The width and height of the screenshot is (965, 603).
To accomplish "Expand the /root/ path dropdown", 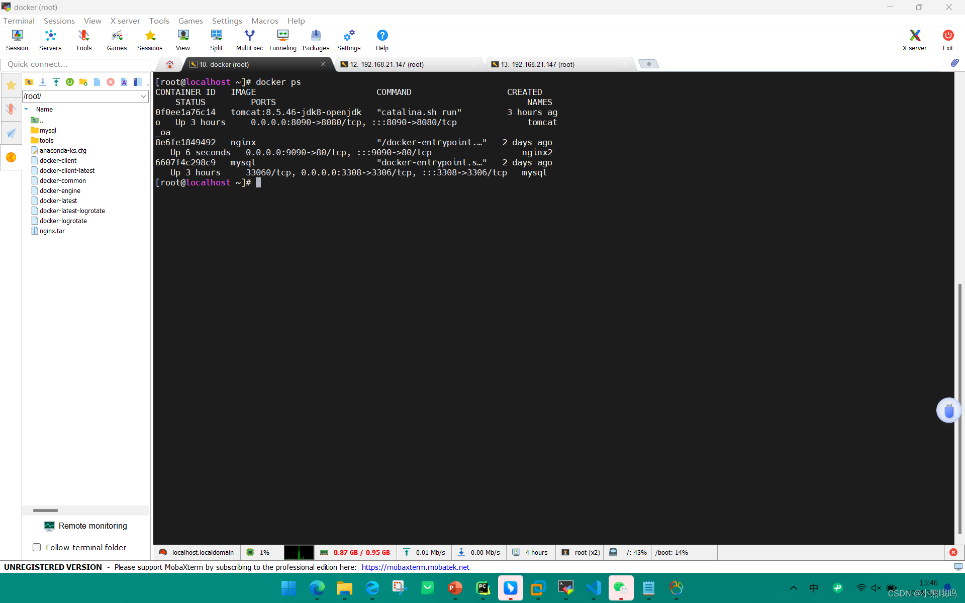I will (x=144, y=96).
